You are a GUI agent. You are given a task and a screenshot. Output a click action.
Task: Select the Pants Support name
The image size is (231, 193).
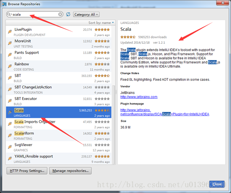click(27, 53)
